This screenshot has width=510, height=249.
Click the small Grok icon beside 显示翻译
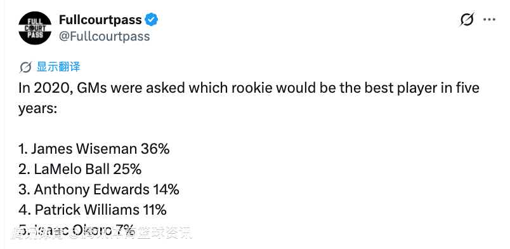coord(25,67)
